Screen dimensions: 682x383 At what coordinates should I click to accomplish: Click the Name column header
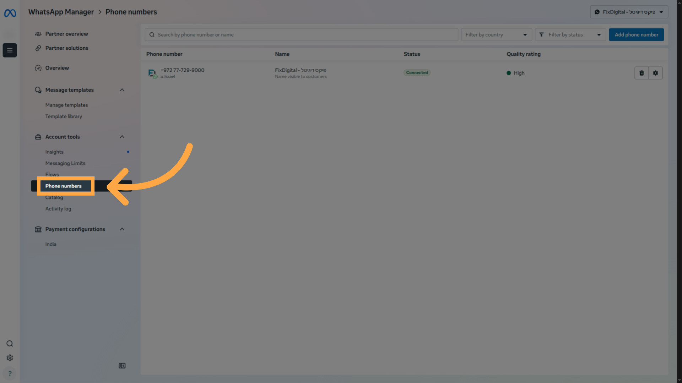(x=282, y=54)
